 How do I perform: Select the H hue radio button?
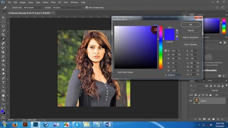(x=165, y=50)
